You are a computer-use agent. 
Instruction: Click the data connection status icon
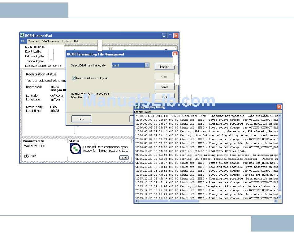tap(75, 149)
